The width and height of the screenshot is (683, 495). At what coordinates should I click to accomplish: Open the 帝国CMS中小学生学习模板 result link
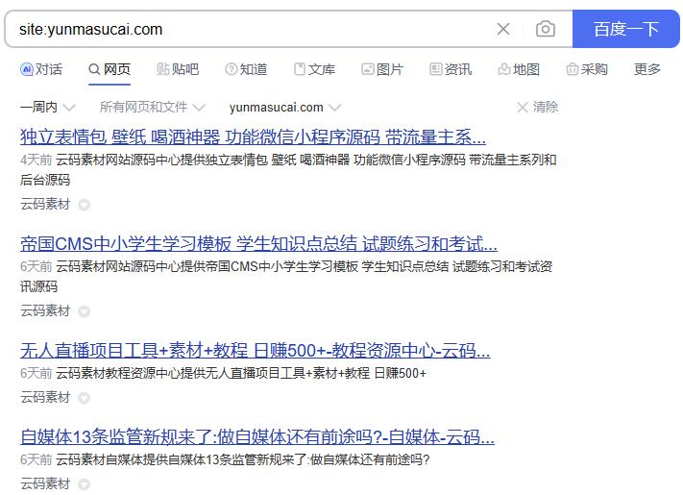(258, 243)
